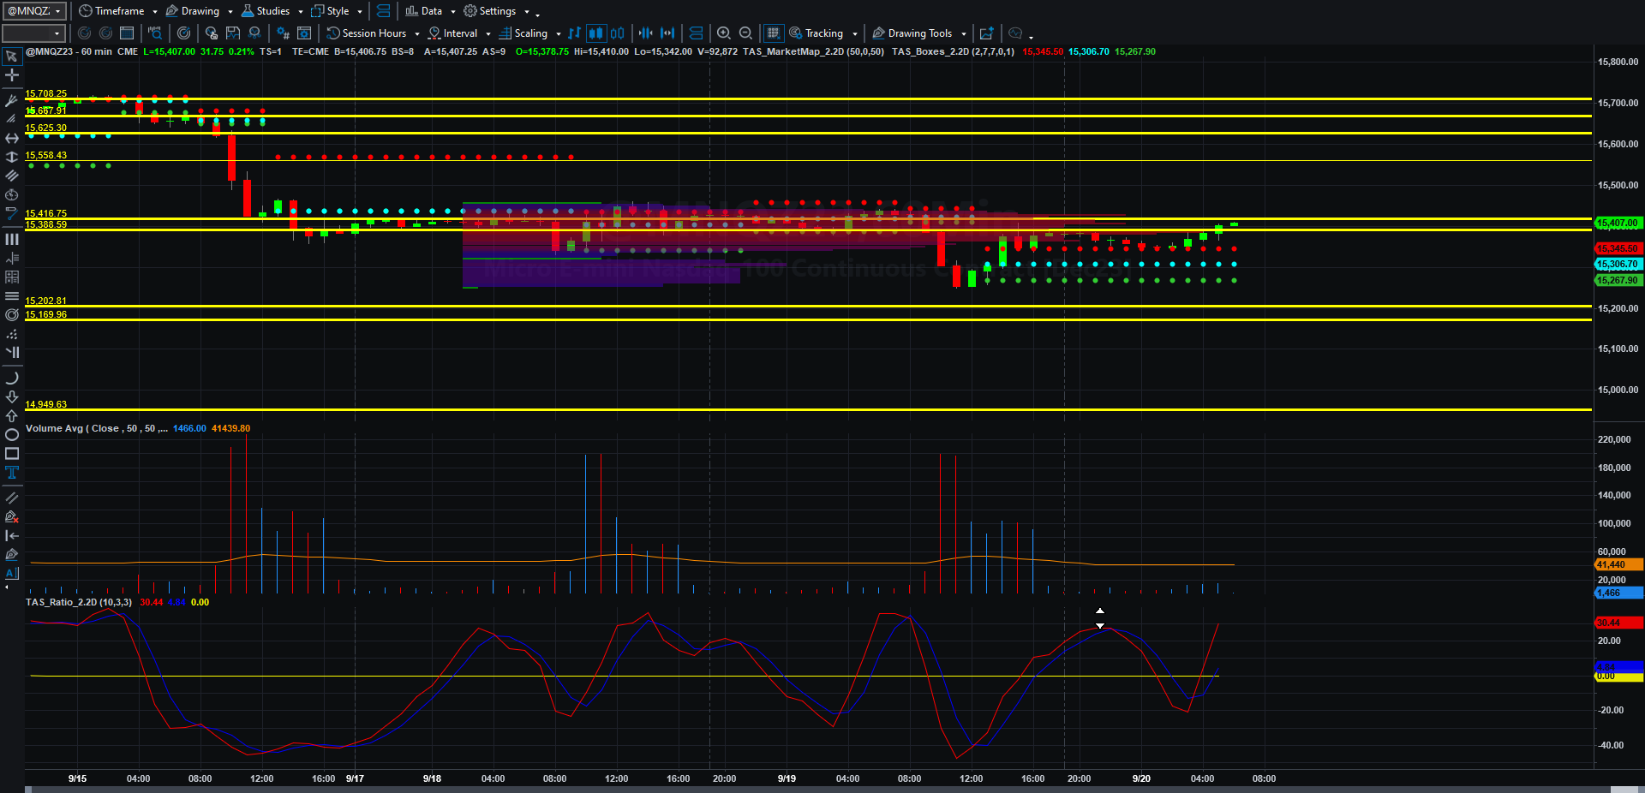
Task: Select the crosshair cursor tool
Action: (x=12, y=75)
